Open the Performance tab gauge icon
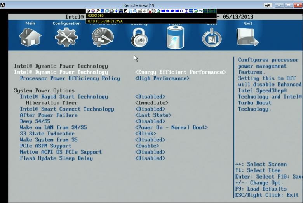The height and width of the screenshot is (203, 303). coord(103,37)
